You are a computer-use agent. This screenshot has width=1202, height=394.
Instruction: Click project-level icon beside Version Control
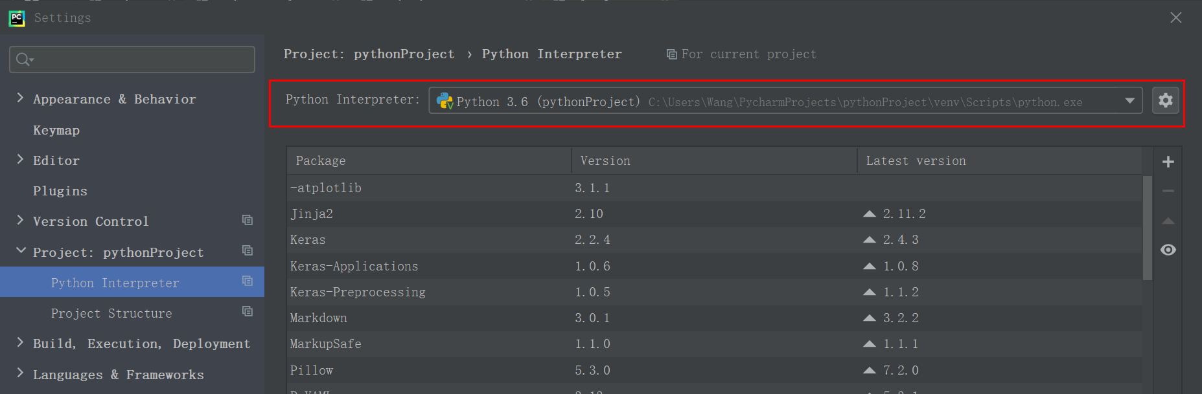click(x=248, y=220)
